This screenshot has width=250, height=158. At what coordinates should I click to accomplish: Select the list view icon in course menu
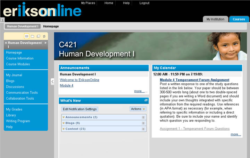(x=27, y=36)
